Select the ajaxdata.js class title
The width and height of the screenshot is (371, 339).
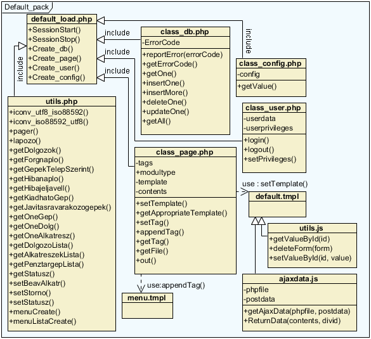(x=299, y=279)
